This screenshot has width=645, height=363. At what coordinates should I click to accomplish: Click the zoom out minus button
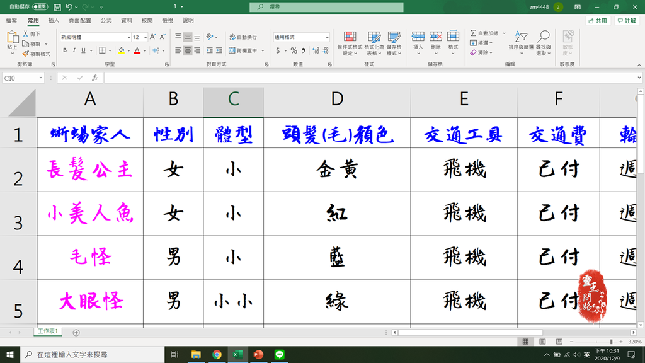tap(571, 342)
